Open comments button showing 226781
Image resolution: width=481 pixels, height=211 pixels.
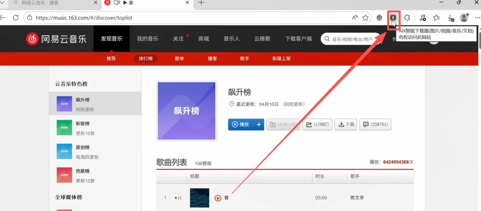[375, 124]
